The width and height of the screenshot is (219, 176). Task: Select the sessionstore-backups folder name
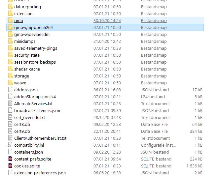click(x=35, y=62)
